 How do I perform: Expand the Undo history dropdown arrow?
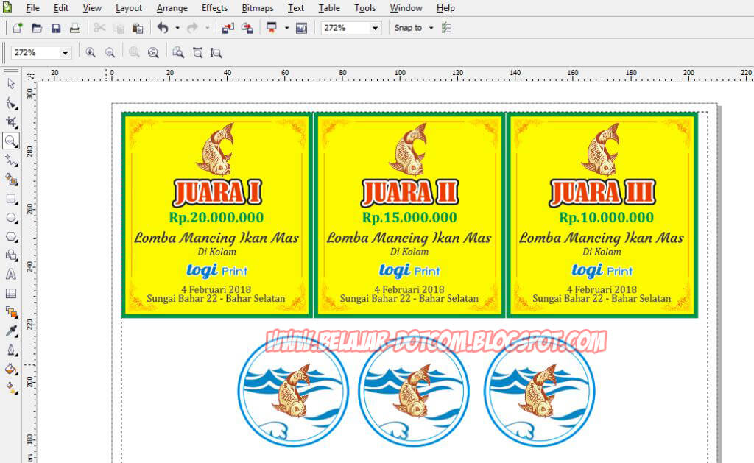[177, 27]
